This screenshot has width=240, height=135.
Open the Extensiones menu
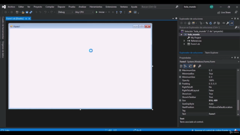pyautogui.click(x=111, y=7)
